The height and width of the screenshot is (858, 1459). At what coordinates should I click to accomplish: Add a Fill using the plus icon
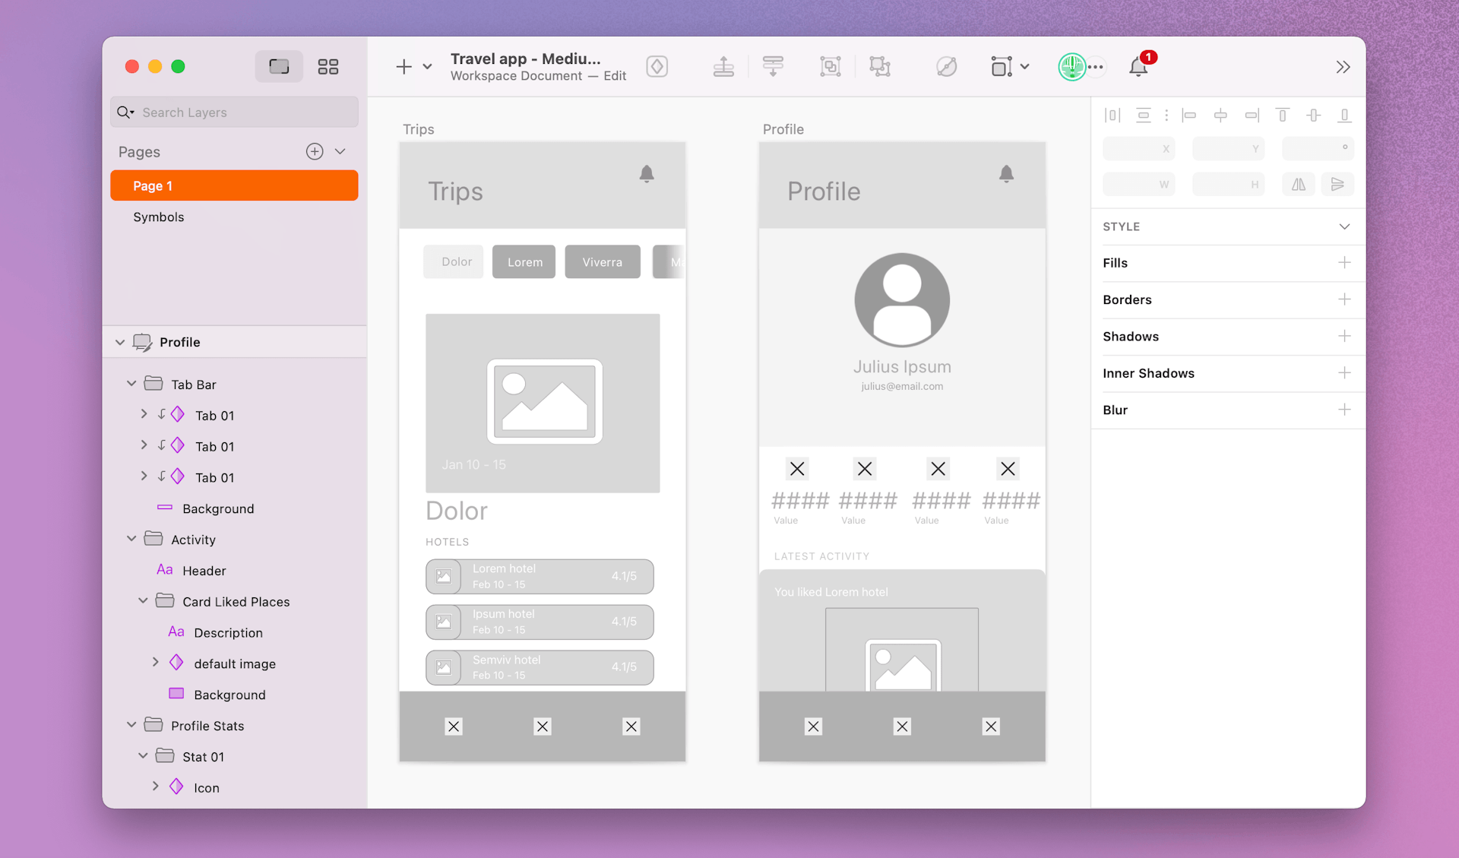coord(1346,263)
